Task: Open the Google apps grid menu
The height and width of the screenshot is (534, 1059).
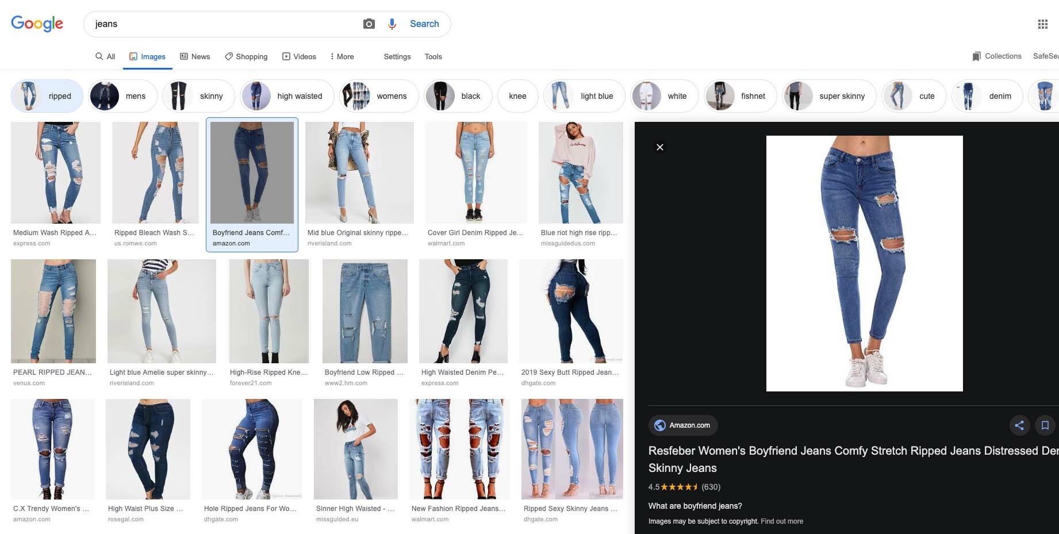Action: click(1042, 24)
